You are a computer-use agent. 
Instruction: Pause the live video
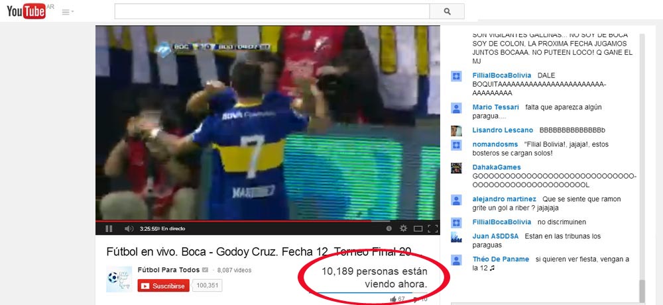click(x=109, y=229)
